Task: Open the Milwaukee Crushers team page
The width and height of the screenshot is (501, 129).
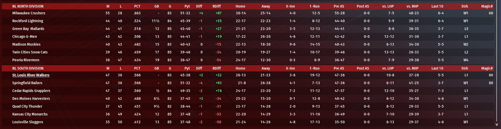Action: tap(29, 13)
